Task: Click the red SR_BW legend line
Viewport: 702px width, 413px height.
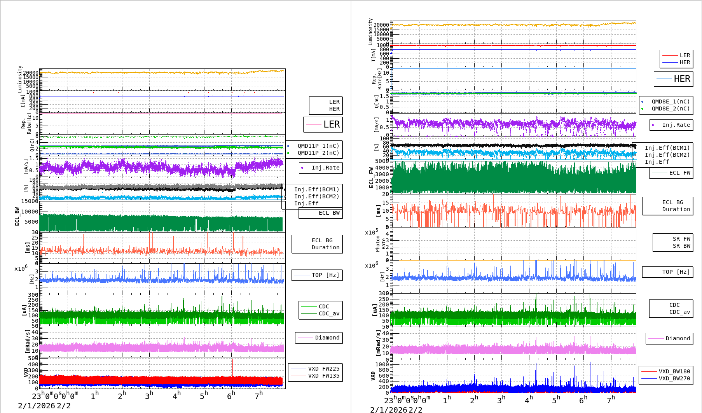Action: [x=663, y=246]
